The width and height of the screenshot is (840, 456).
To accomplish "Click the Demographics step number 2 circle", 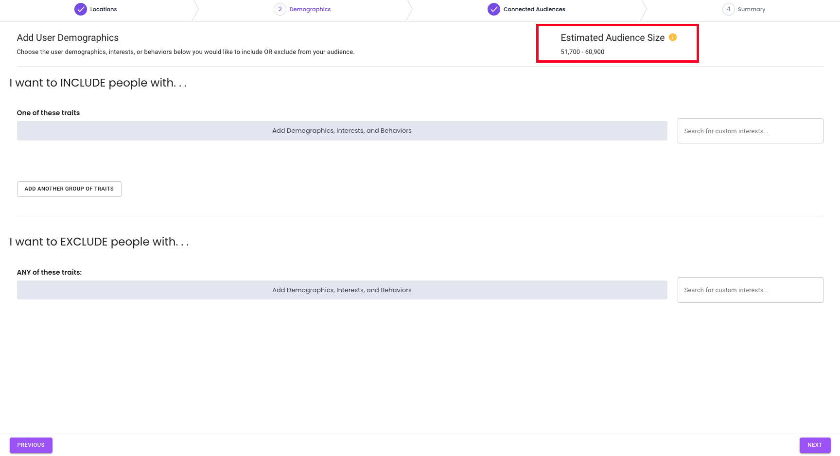I will coord(280,9).
